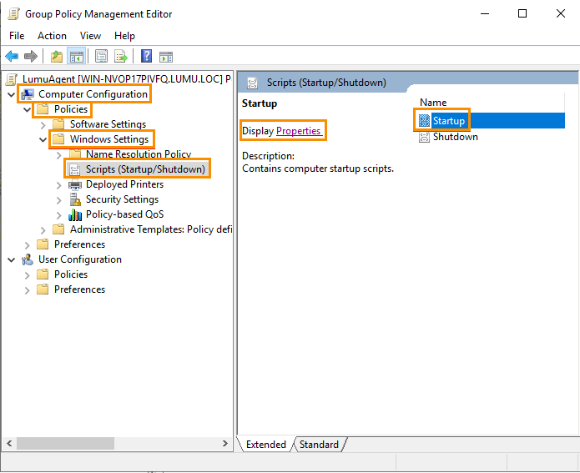Open the Display Properties link

point(298,131)
